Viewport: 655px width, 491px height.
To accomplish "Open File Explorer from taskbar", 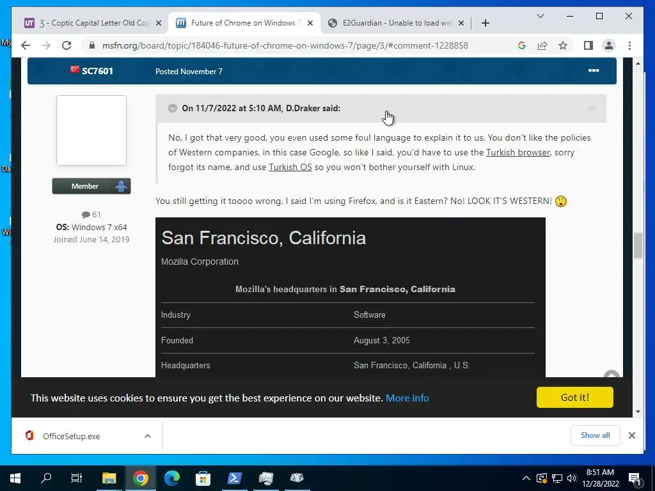I will [109, 478].
